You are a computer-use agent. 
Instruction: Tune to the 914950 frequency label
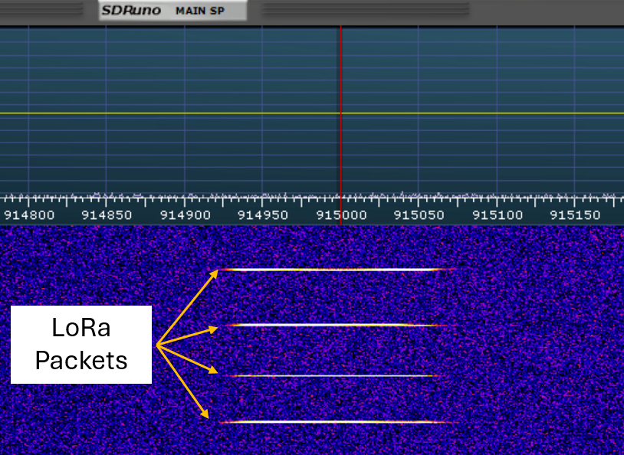tap(263, 215)
